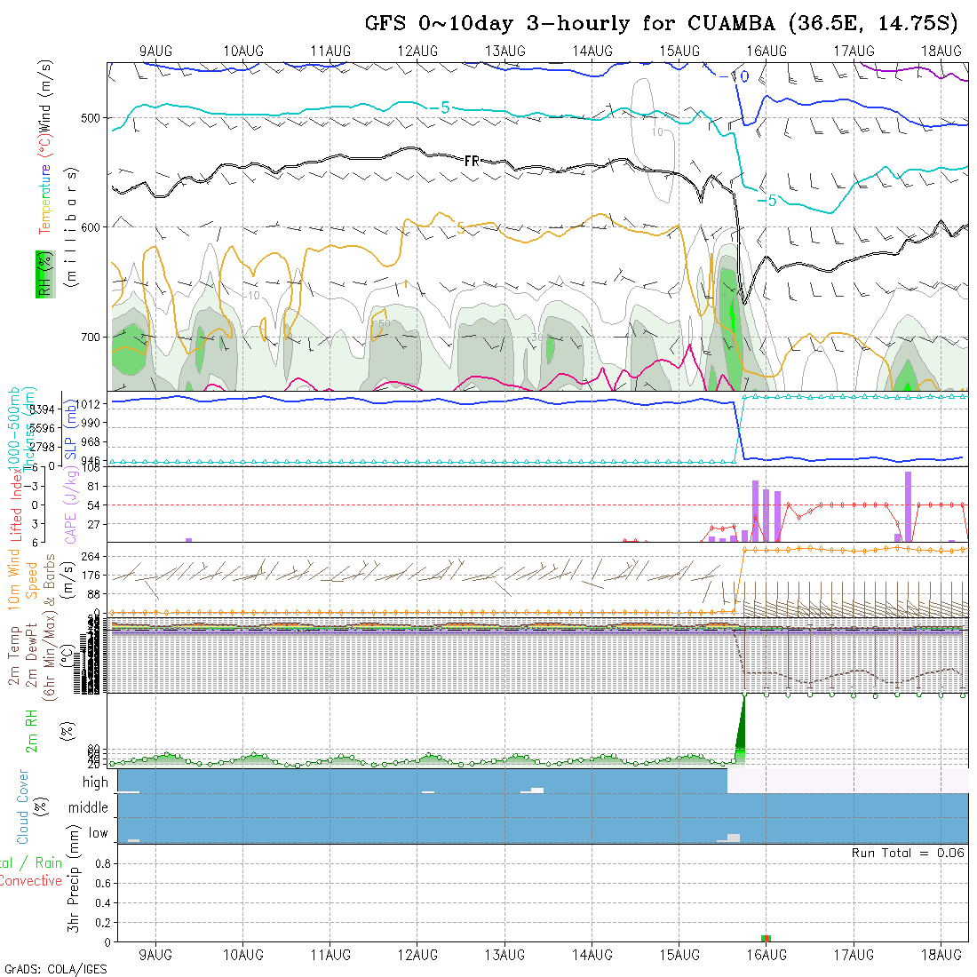The height and width of the screenshot is (977, 977).
Task: Click the 54 CAPE axis value
Action: tap(93, 505)
